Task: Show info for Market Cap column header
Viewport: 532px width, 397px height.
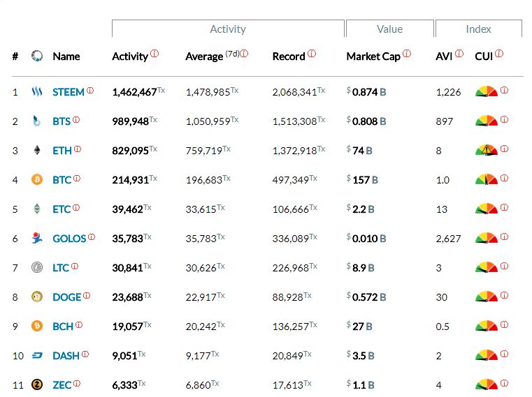Action: pyautogui.click(x=407, y=54)
